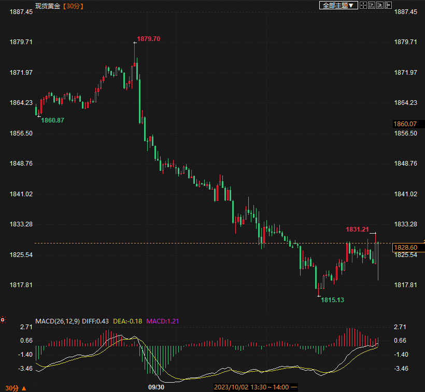Select the DEA:-0.18 yellow label
The width and height of the screenshot is (425, 392).
click(127, 321)
